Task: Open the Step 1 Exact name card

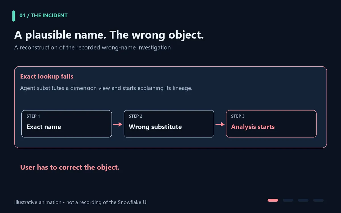Action: (66, 124)
